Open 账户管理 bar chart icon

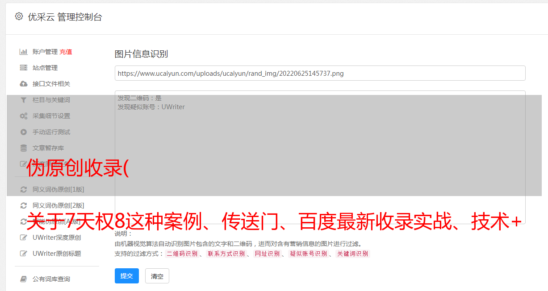[24, 52]
